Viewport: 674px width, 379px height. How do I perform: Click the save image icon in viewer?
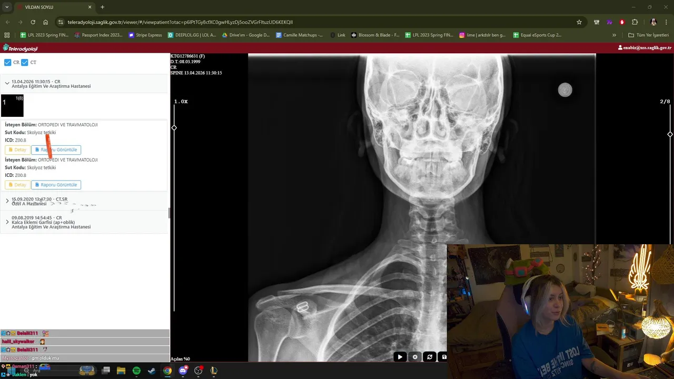[444, 357]
